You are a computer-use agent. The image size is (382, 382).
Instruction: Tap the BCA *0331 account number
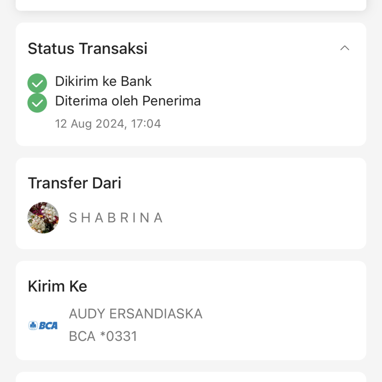pos(103,336)
